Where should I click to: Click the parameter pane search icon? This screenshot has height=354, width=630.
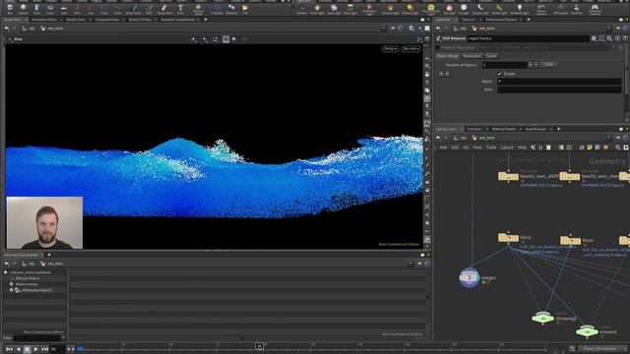tap(609, 38)
